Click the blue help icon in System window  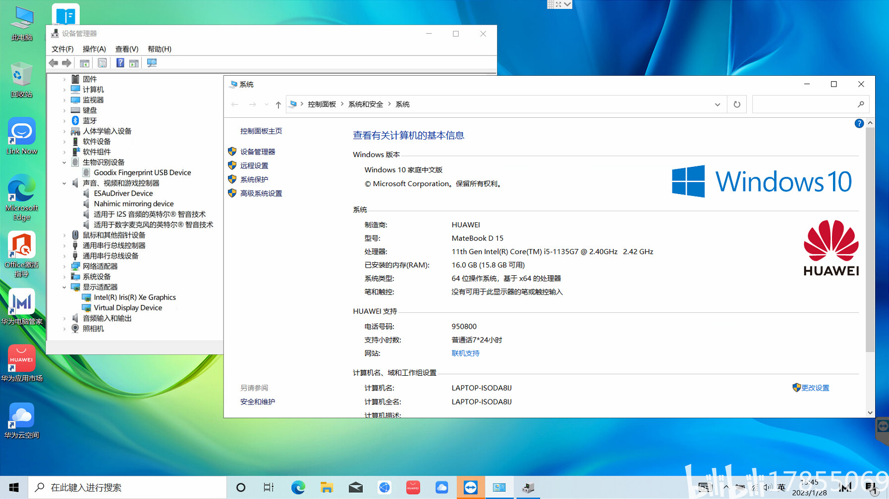point(859,123)
